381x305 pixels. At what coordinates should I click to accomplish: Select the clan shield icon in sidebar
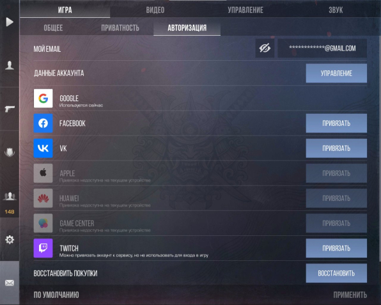(10, 152)
